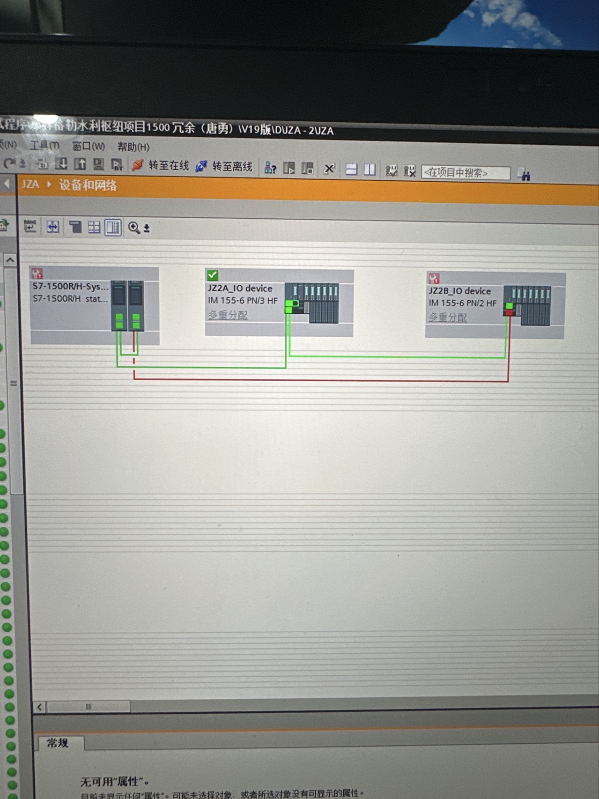
Task: Click the panel grip handle on the left edge
Action: pos(13,383)
